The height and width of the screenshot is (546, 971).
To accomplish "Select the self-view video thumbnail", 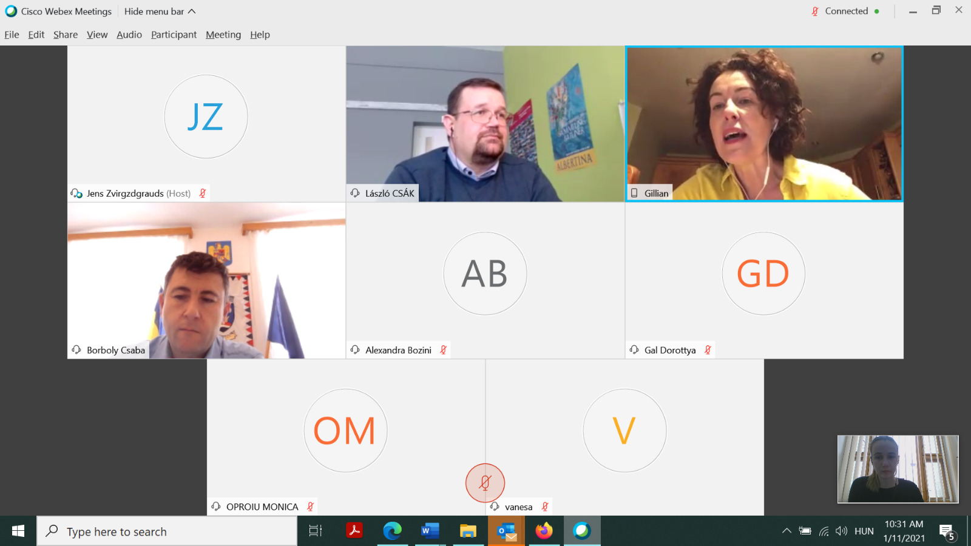I will pyautogui.click(x=898, y=469).
